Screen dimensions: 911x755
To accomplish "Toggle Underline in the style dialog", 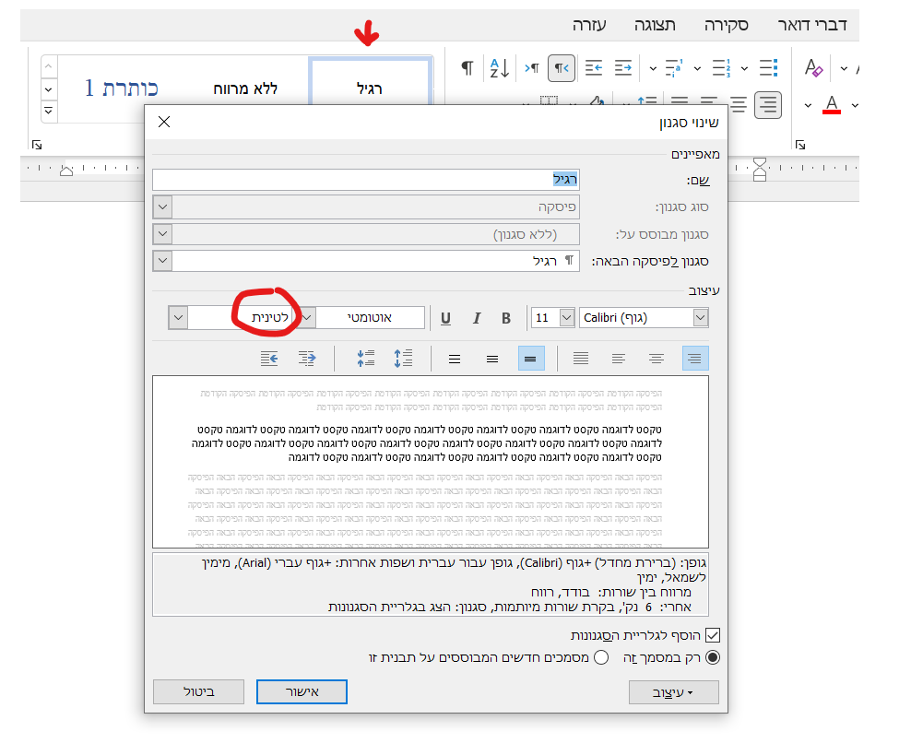I will click(445, 318).
